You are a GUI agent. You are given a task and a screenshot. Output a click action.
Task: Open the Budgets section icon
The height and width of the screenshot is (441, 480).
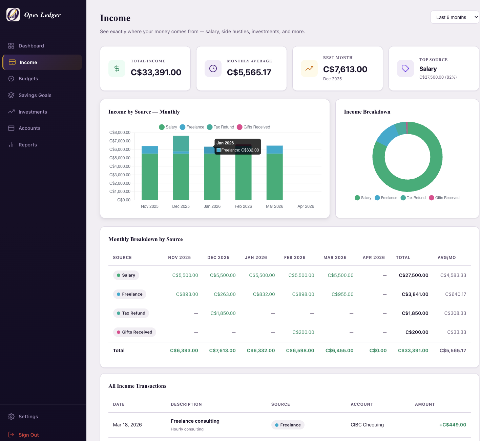(x=11, y=78)
